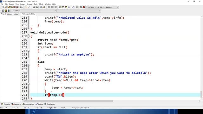This screenshot has height=114, width=203.
Task: Open the TDM-GCC compiler set dropdown
Action: tap(103, 7)
